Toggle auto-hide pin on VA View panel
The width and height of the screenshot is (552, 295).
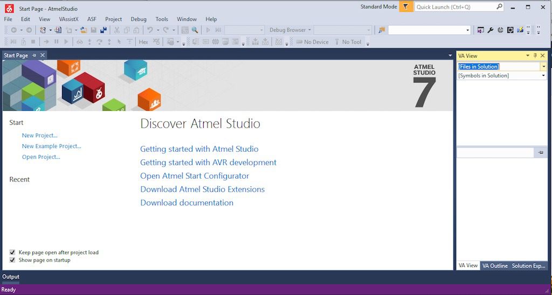tap(535, 55)
